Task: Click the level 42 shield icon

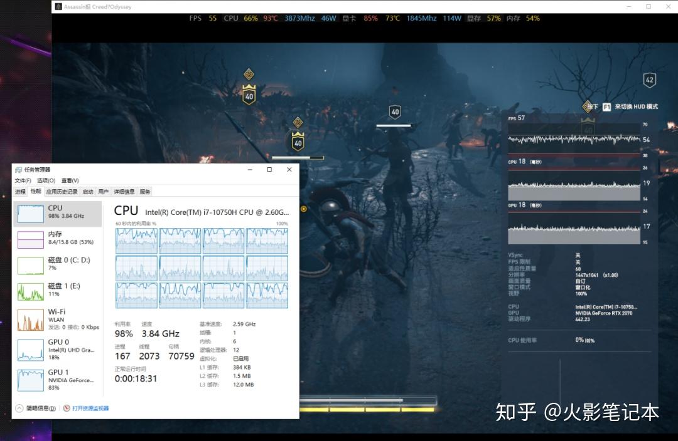Action: (650, 80)
